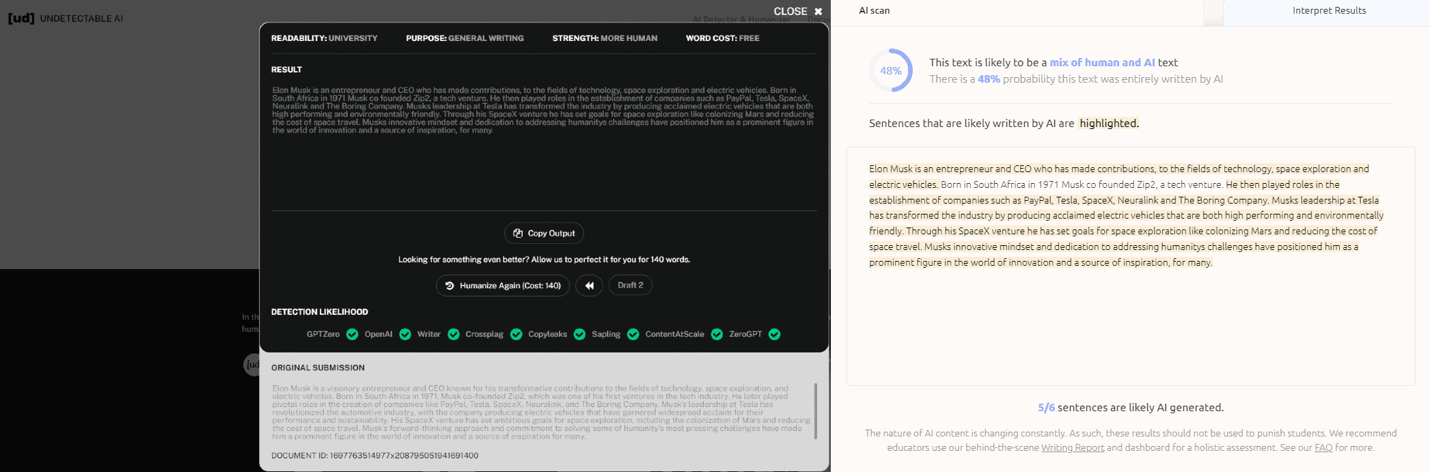This screenshot has height=472, width=1430.
Task: Click the ContentAtScale check icon
Action: pyautogui.click(x=717, y=334)
